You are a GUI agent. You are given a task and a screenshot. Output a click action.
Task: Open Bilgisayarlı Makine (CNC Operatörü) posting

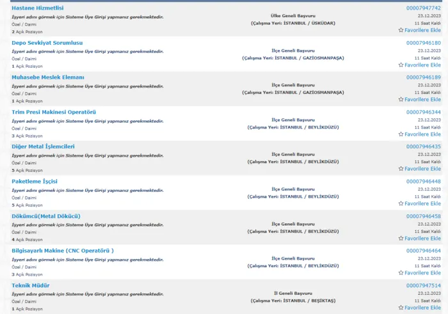click(x=63, y=251)
